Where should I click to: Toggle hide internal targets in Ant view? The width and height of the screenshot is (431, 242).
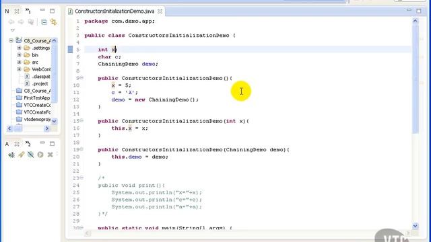[x=31, y=155]
